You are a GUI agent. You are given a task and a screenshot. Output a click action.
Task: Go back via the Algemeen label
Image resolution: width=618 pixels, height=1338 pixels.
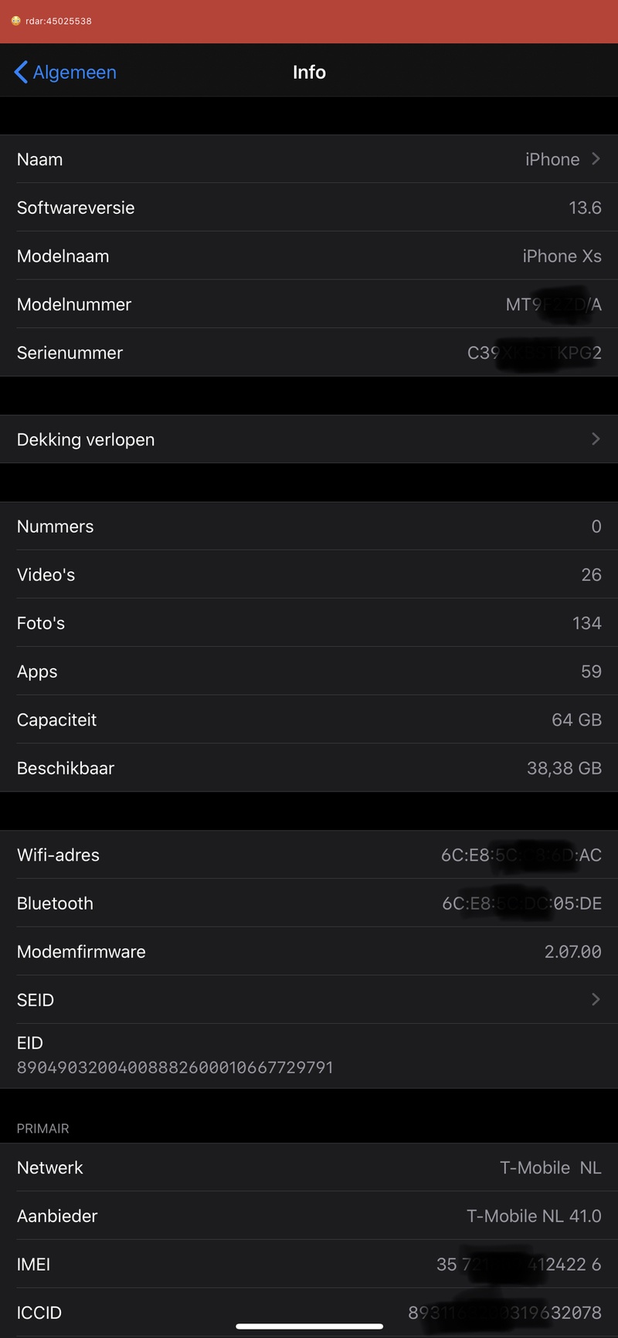pyautogui.click(x=74, y=72)
